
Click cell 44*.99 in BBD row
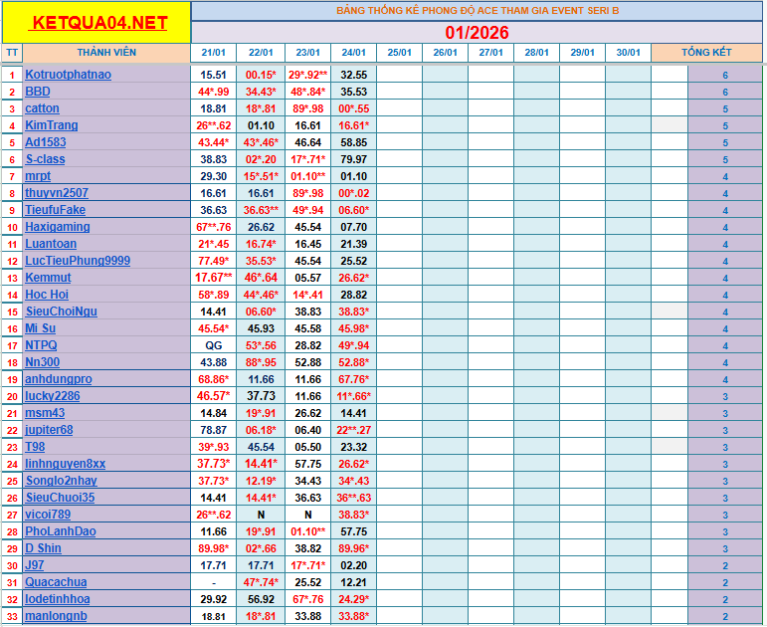point(213,92)
